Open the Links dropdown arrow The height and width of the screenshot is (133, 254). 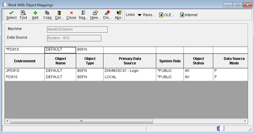(x=139, y=15)
